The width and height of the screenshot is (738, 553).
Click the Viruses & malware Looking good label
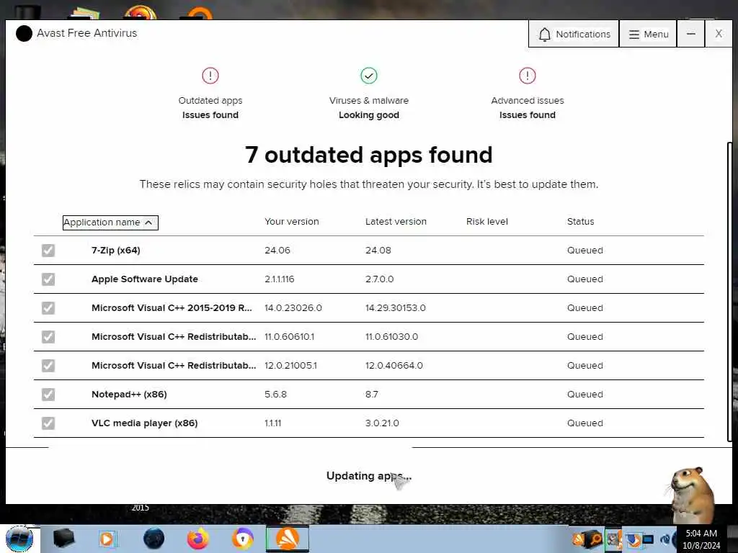(369, 114)
